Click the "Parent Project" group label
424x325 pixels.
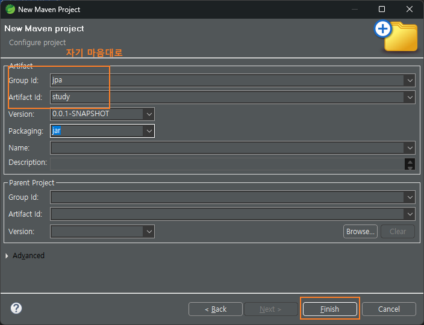[32, 183]
